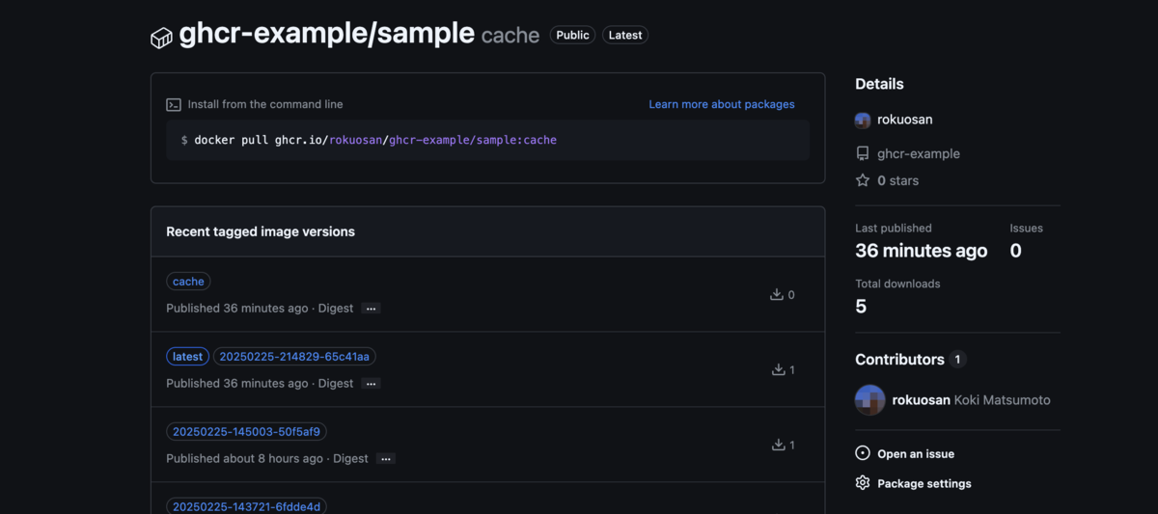Click Published about 8 hours ago text

pyautogui.click(x=244, y=459)
